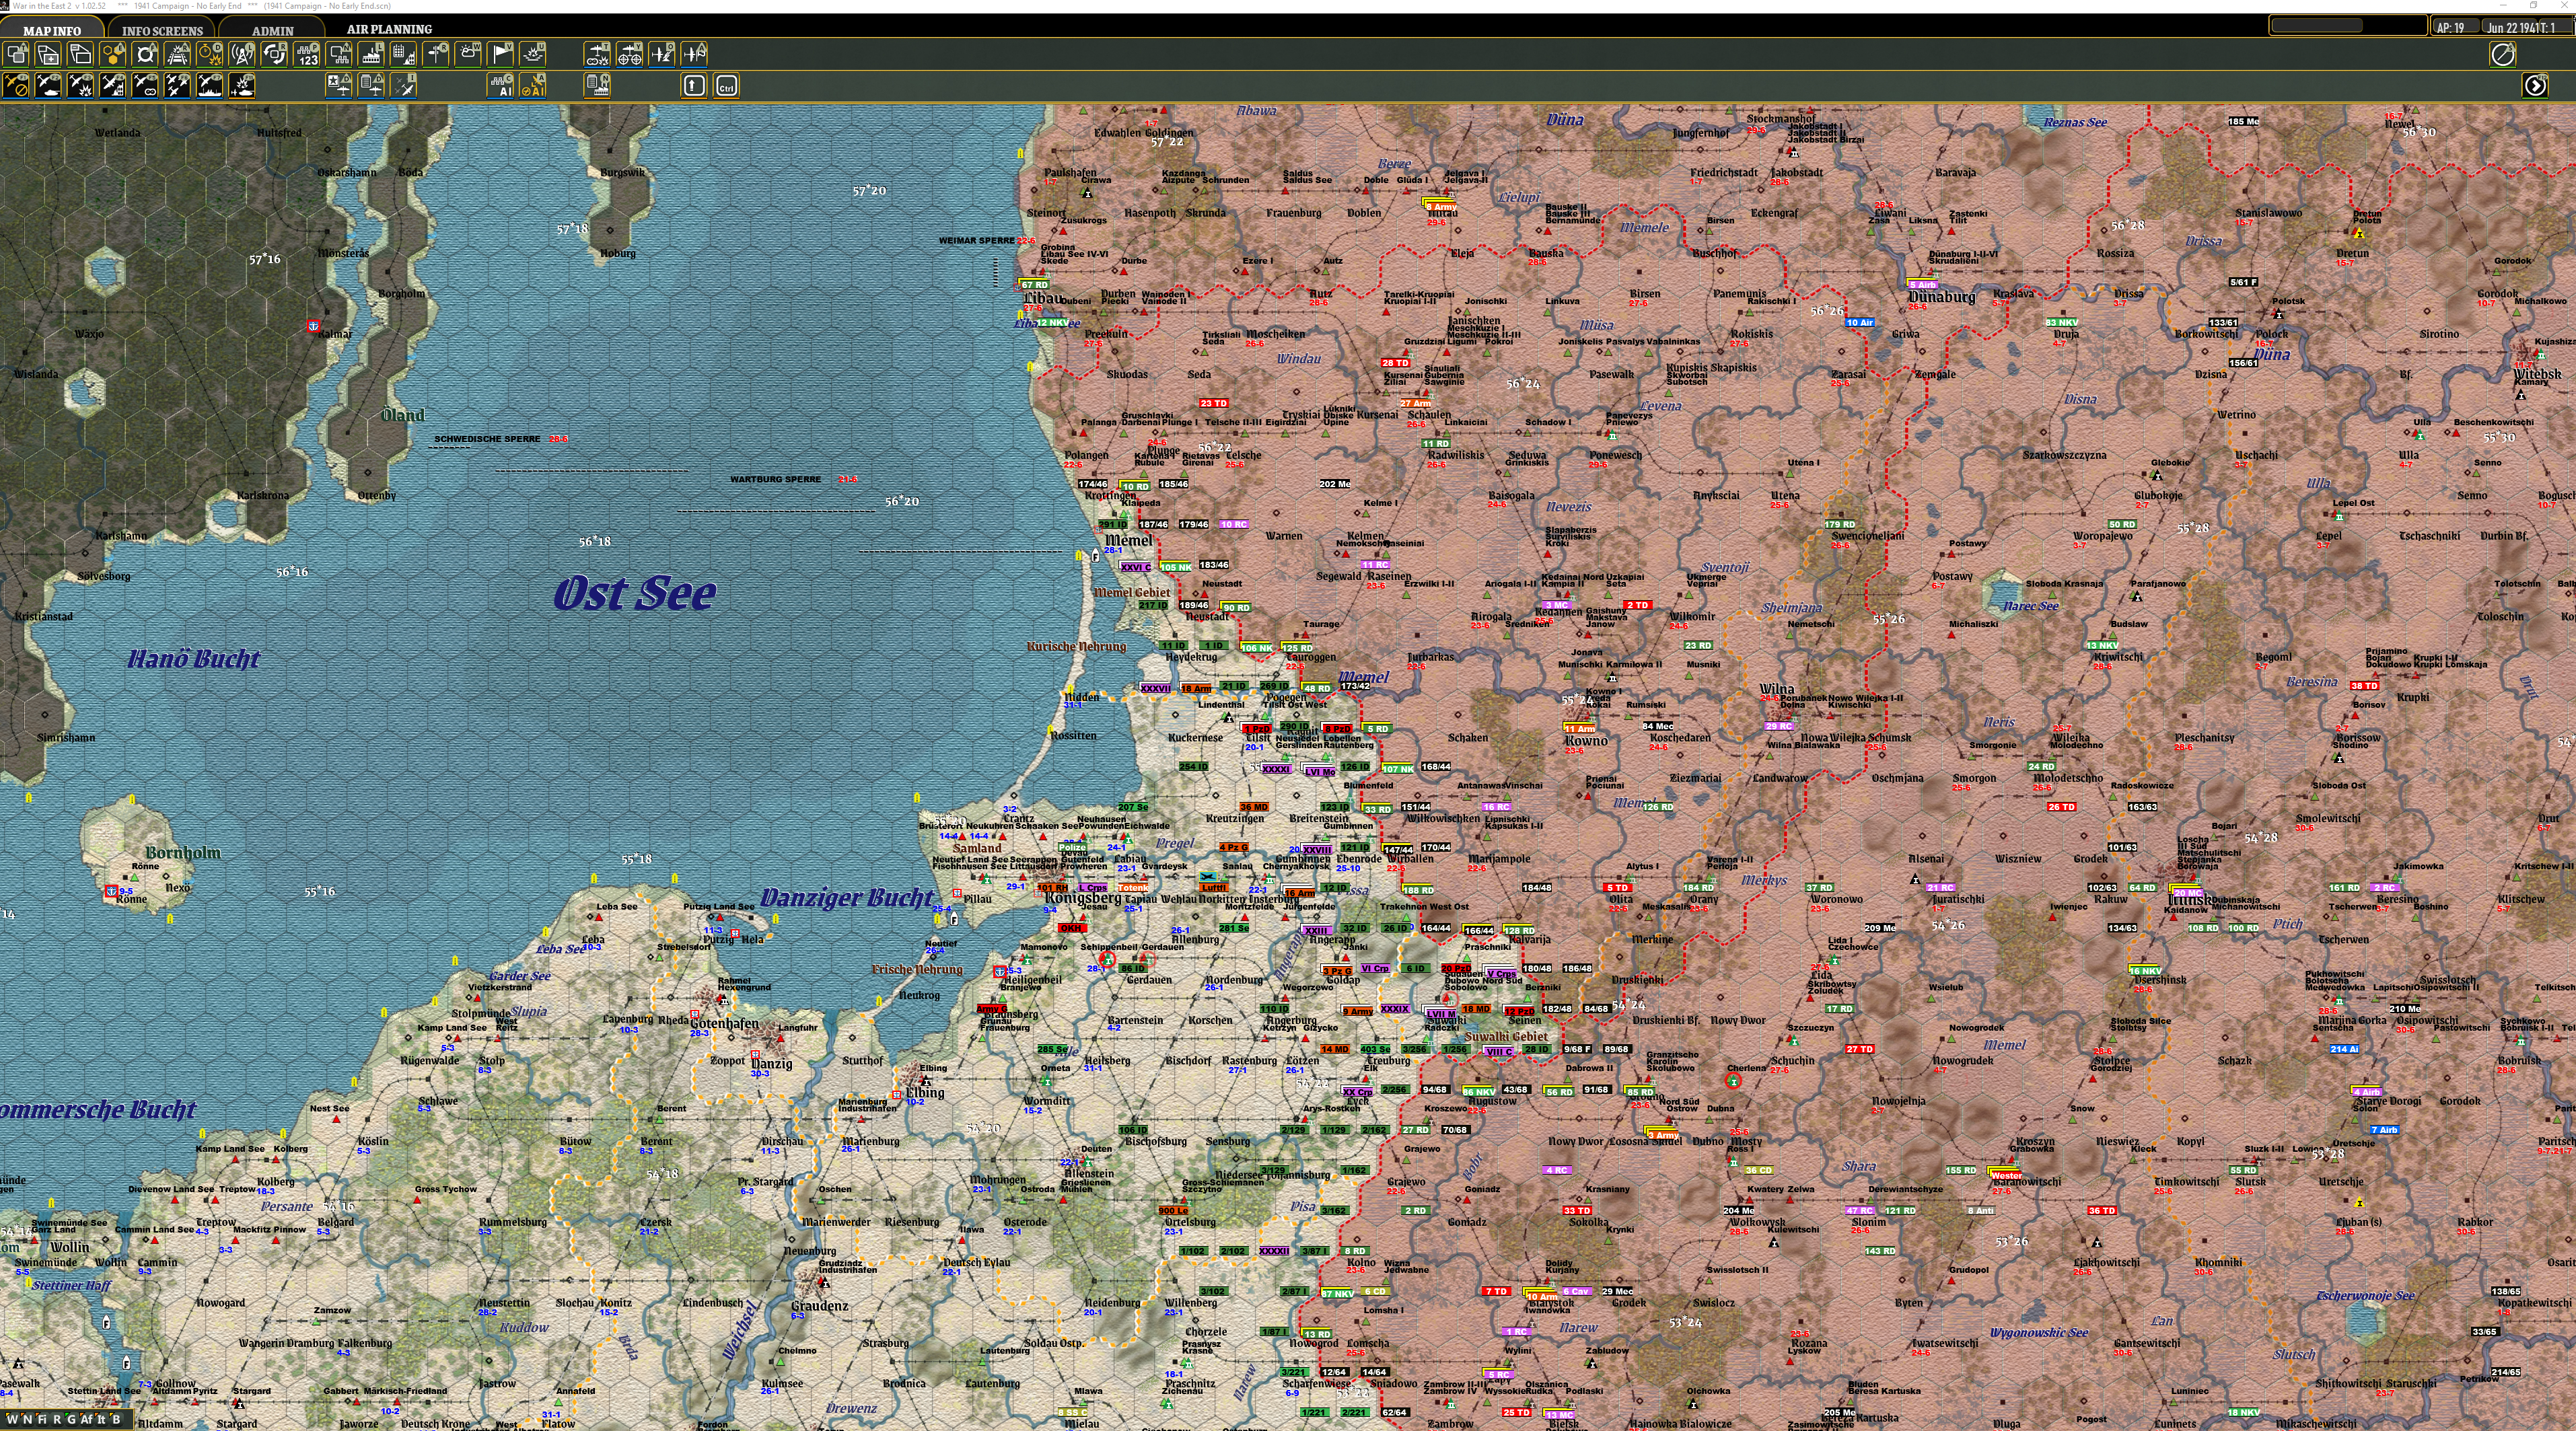Viewport: 2576px width, 1431px height.
Task: Click the unit hierarchy icon (N)
Action: [340, 54]
